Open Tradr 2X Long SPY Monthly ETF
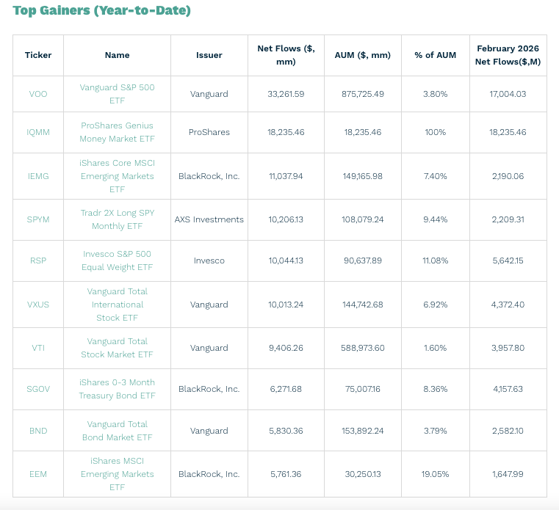 (117, 219)
